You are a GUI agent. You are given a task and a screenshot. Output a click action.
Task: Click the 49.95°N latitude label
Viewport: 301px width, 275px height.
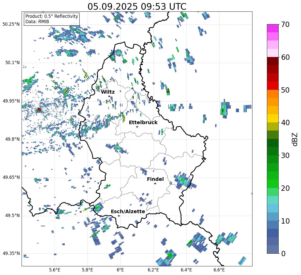coord(11,101)
